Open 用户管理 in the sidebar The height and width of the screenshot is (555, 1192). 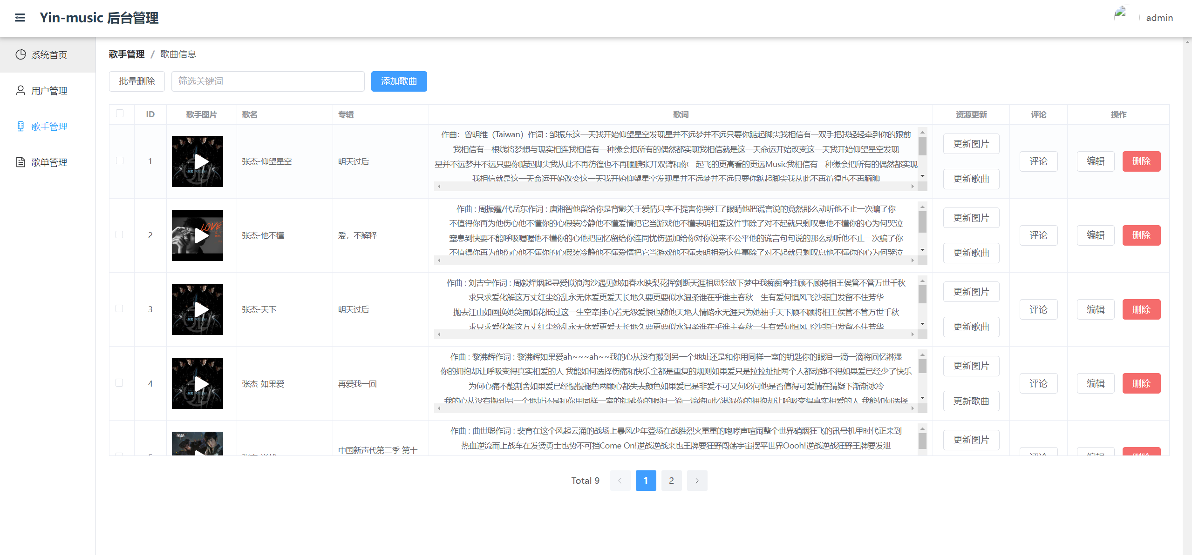(x=48, y=90)
